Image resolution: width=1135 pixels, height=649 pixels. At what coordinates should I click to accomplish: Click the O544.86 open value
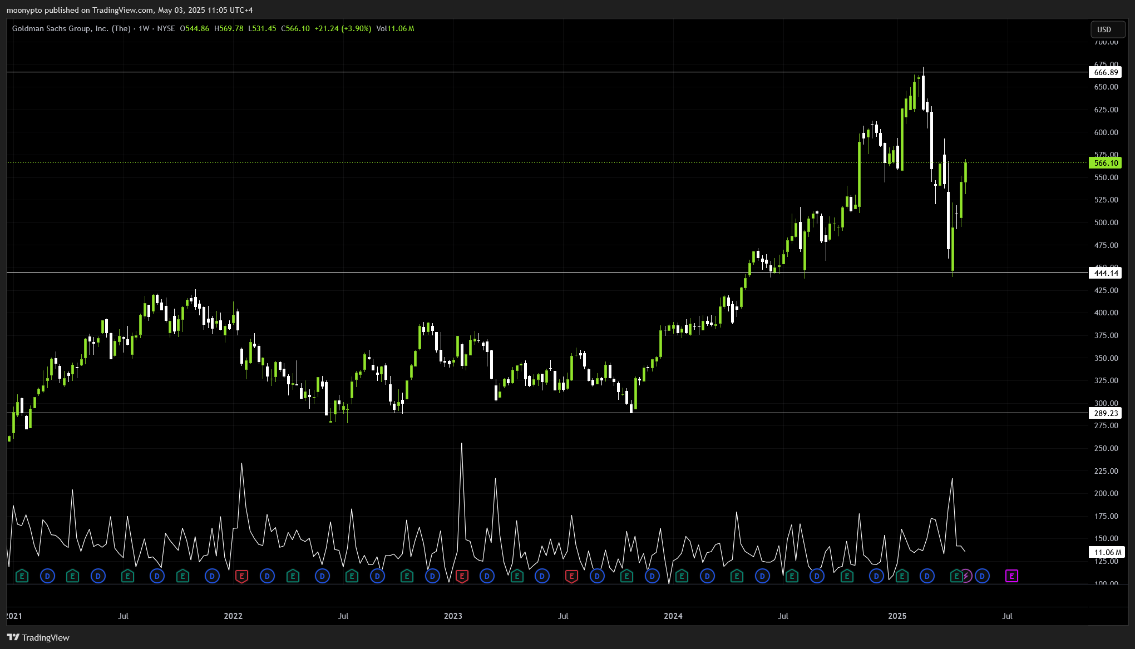195,28
